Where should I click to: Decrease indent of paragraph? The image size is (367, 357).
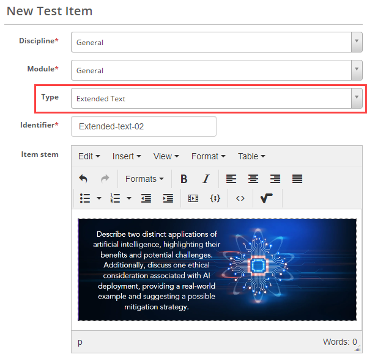click(x=146, y=198)
